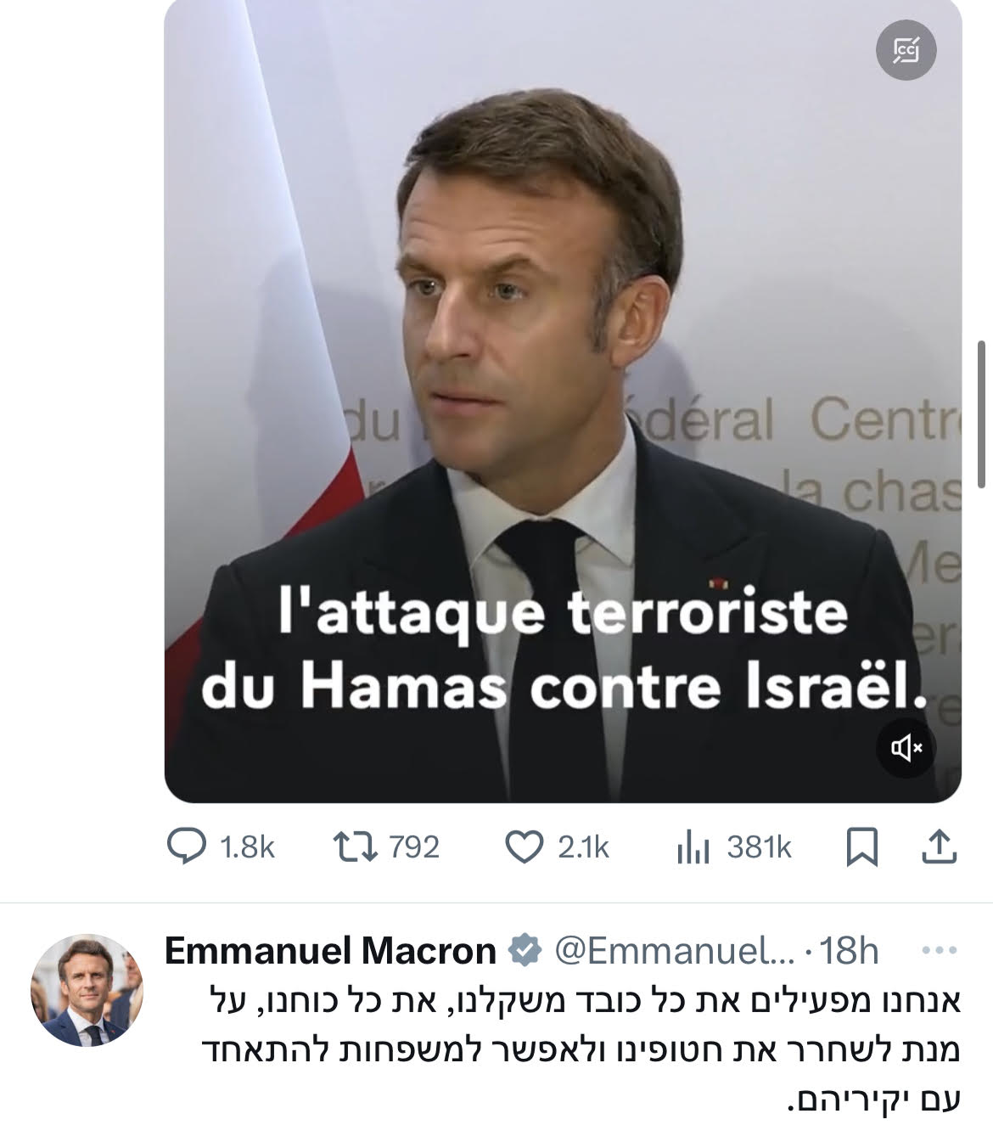Screen dimensions: 993x1125
Task: Toggle closed captions on the video
Action: 906,51
